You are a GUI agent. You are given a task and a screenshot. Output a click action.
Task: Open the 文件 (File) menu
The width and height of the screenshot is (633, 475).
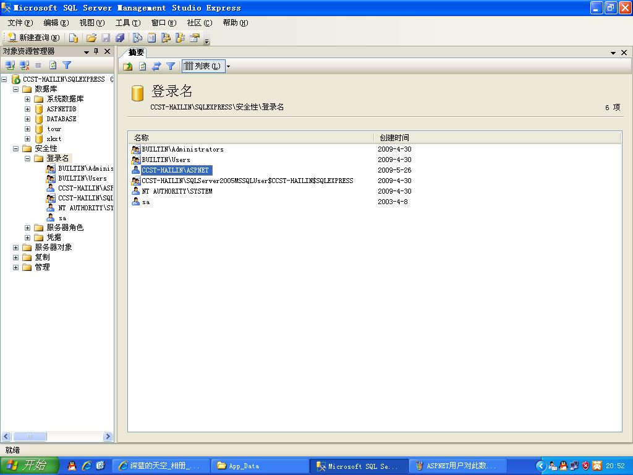pyautogui.click(x=20, y=23)
